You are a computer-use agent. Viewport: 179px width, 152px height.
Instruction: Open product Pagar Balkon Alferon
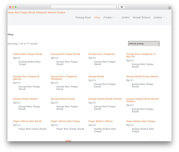pos(101,121)
